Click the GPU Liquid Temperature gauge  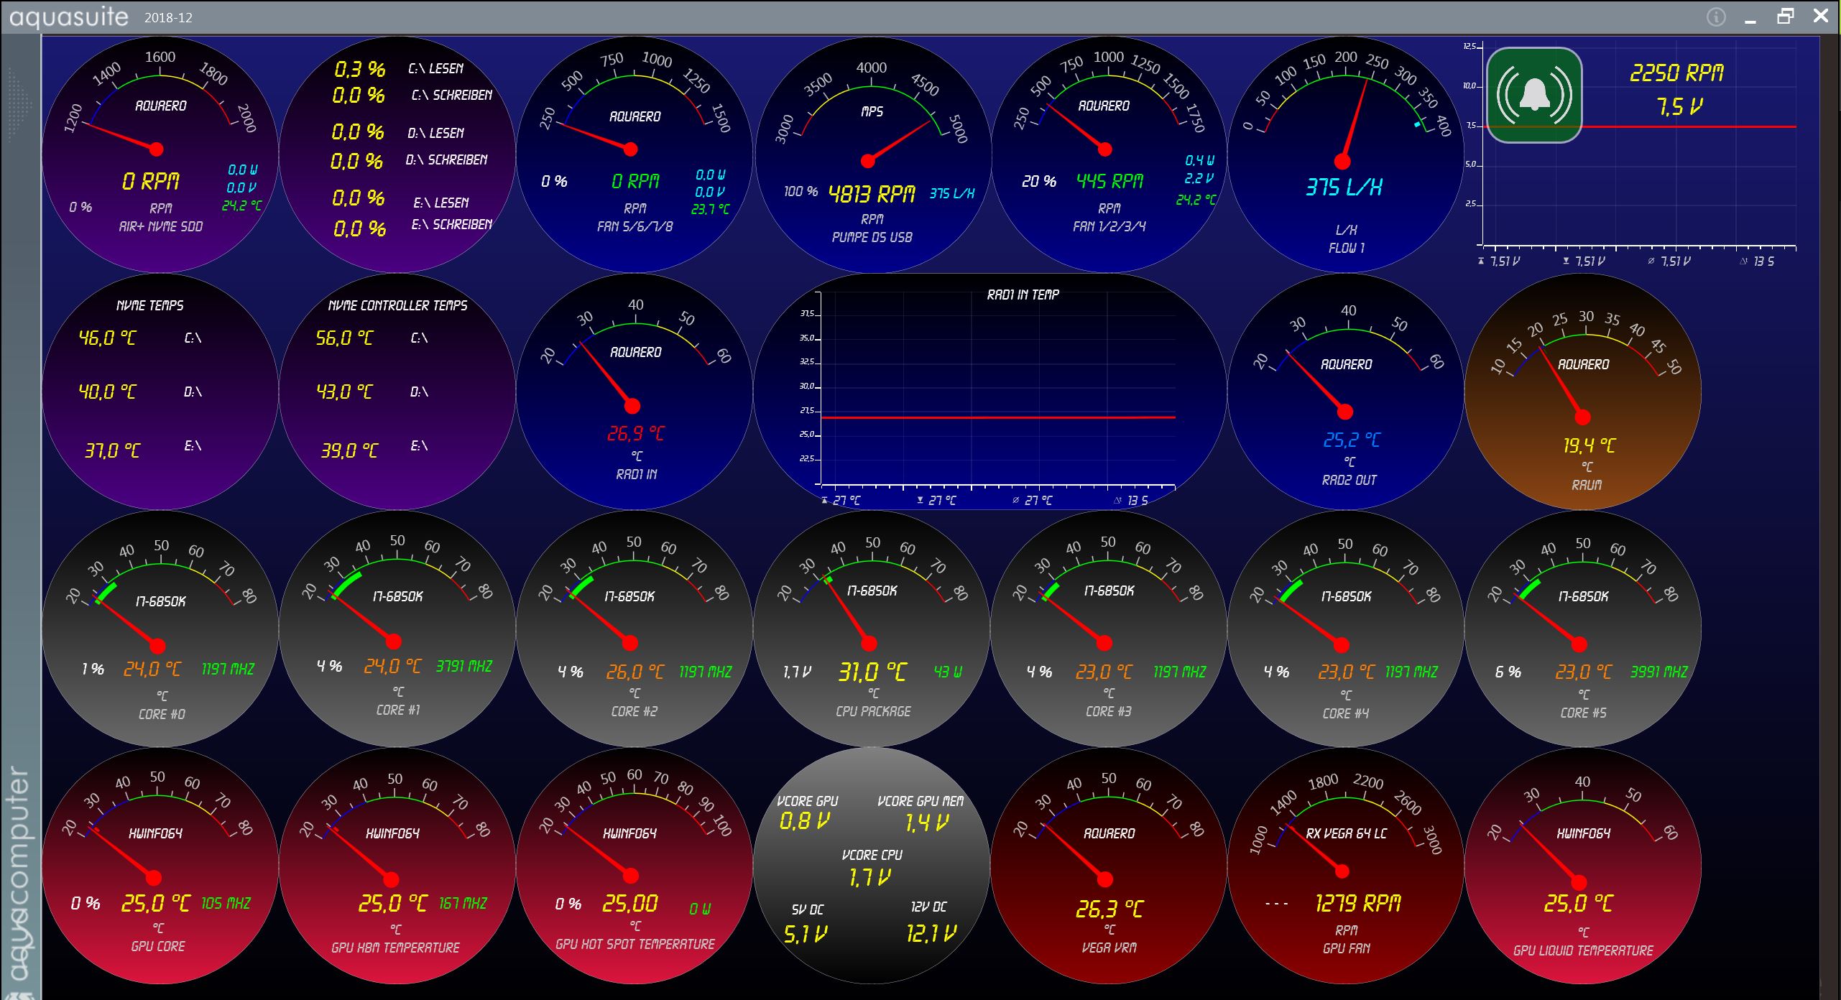1582,866
